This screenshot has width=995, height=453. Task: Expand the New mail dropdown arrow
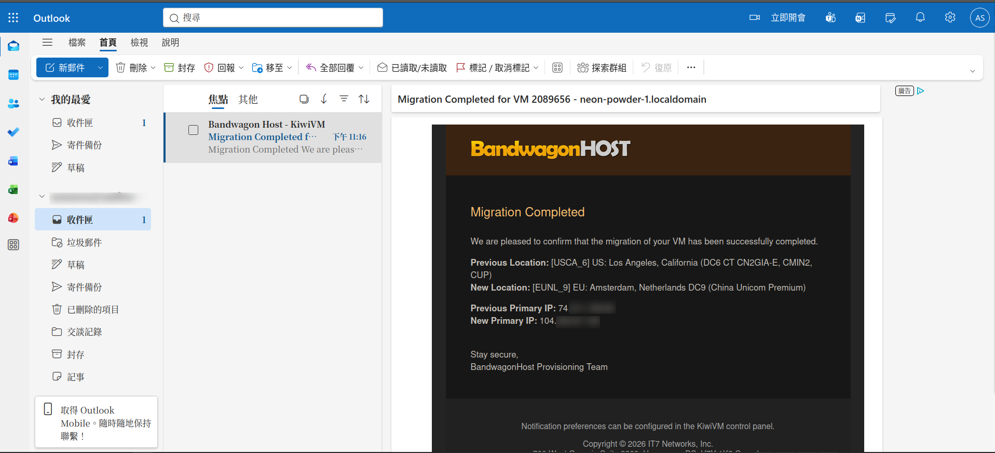100,68
